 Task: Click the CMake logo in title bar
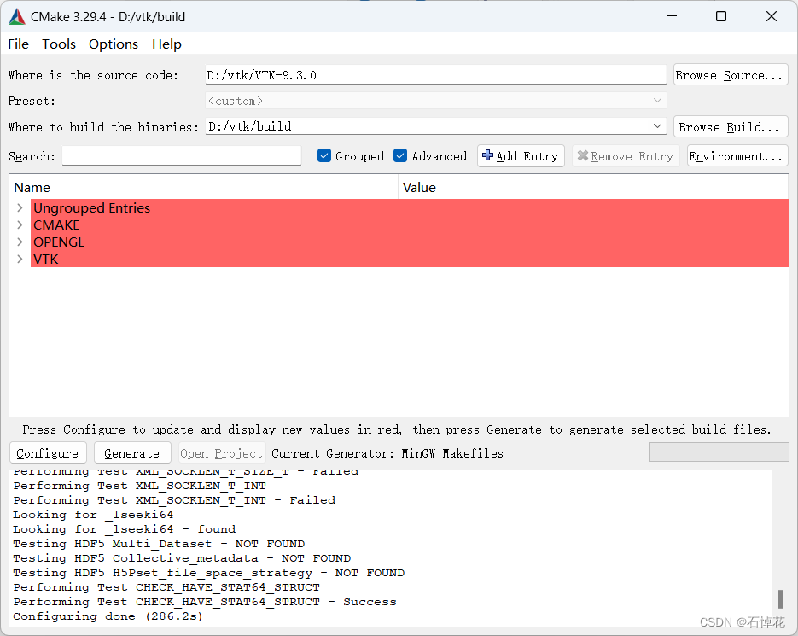tap(16, 15)
